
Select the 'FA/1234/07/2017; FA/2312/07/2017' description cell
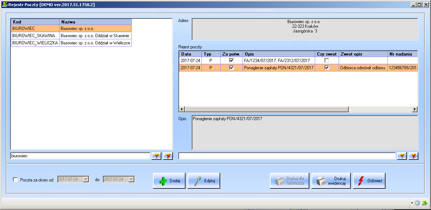coord(279,60)
